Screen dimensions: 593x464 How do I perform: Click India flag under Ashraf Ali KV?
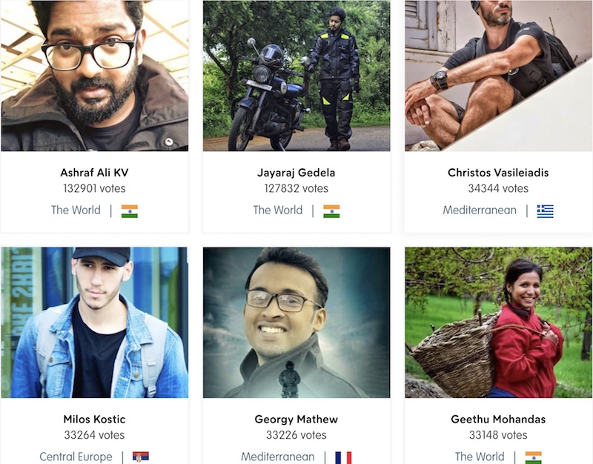[x=129, y=211]
